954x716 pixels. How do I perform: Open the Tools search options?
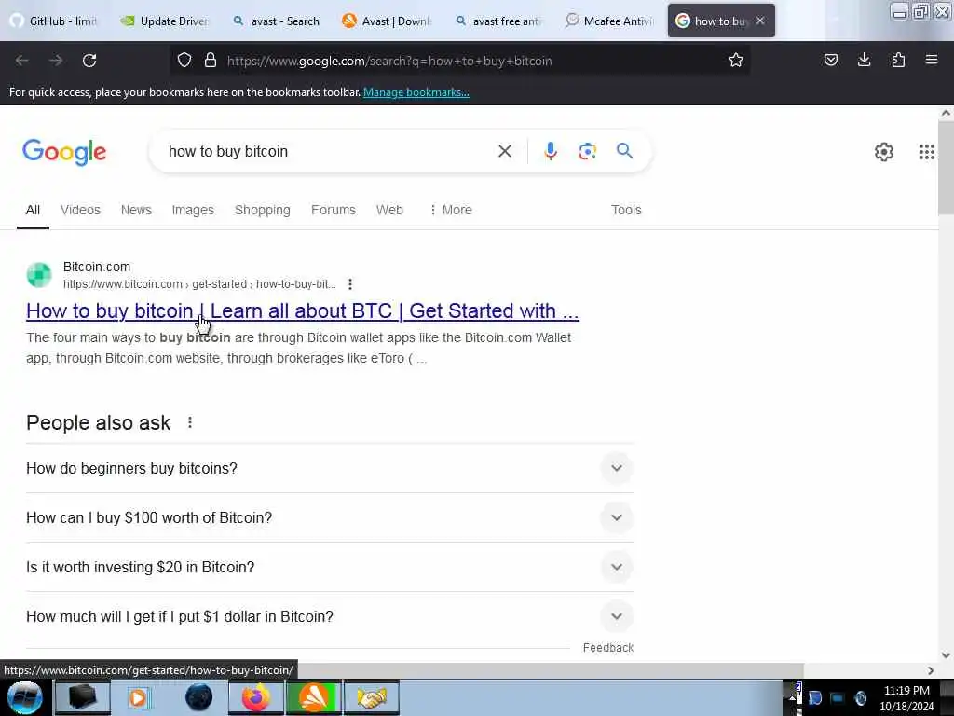[x=626, y=210]
